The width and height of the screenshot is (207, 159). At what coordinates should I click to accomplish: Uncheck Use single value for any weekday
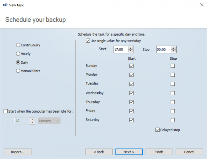click(88, 41)
